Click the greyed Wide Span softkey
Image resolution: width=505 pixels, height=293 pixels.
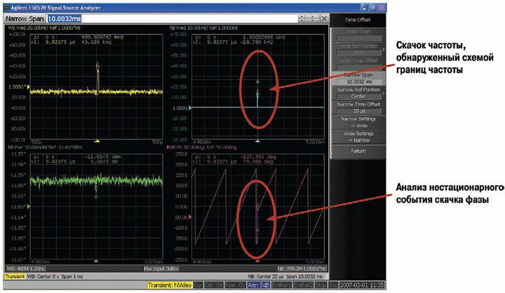(x=358, y=34)
